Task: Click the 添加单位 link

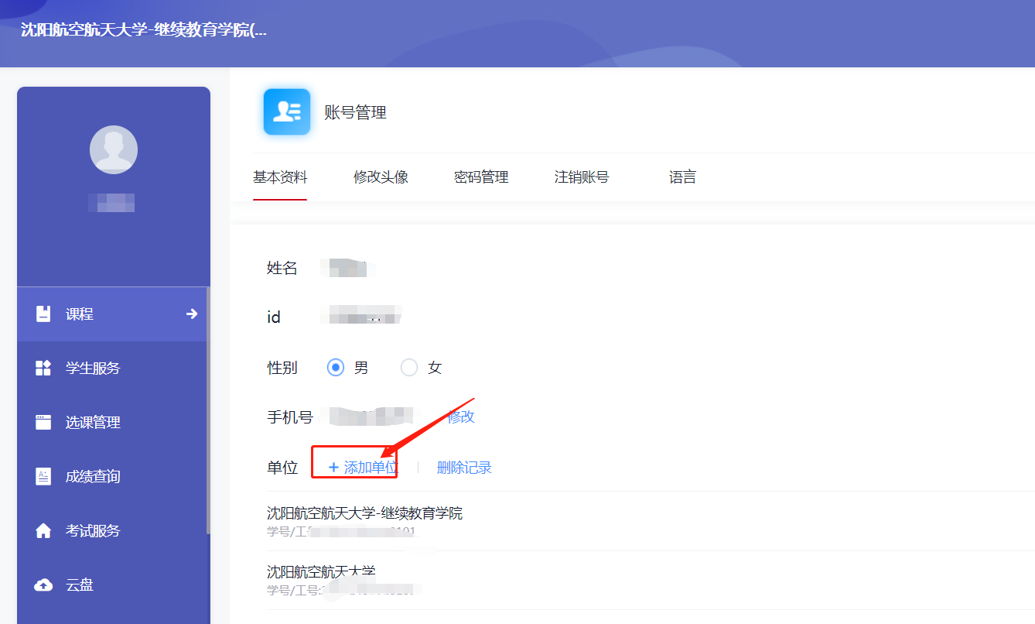Action: [362, 468]
